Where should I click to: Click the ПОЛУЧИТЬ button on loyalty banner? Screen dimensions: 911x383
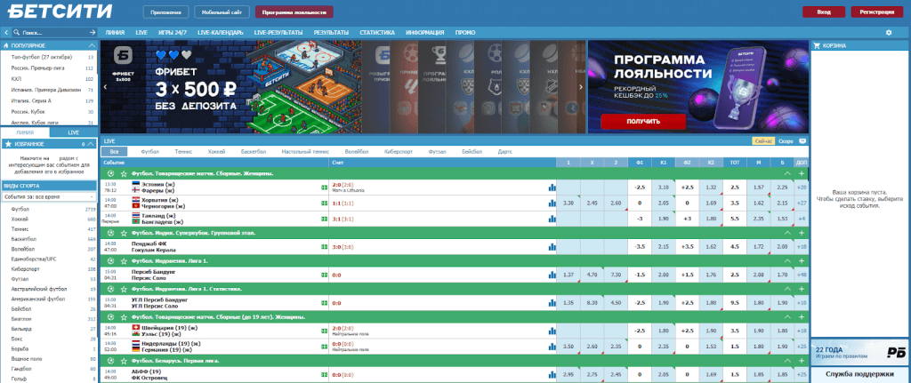tap(643, 121)
